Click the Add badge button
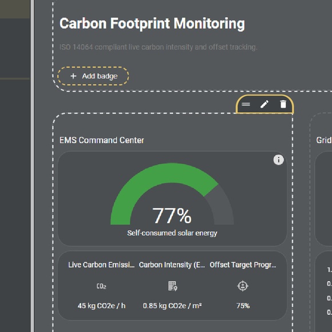 (93, 76)
